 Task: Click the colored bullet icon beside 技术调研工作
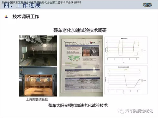6,17
